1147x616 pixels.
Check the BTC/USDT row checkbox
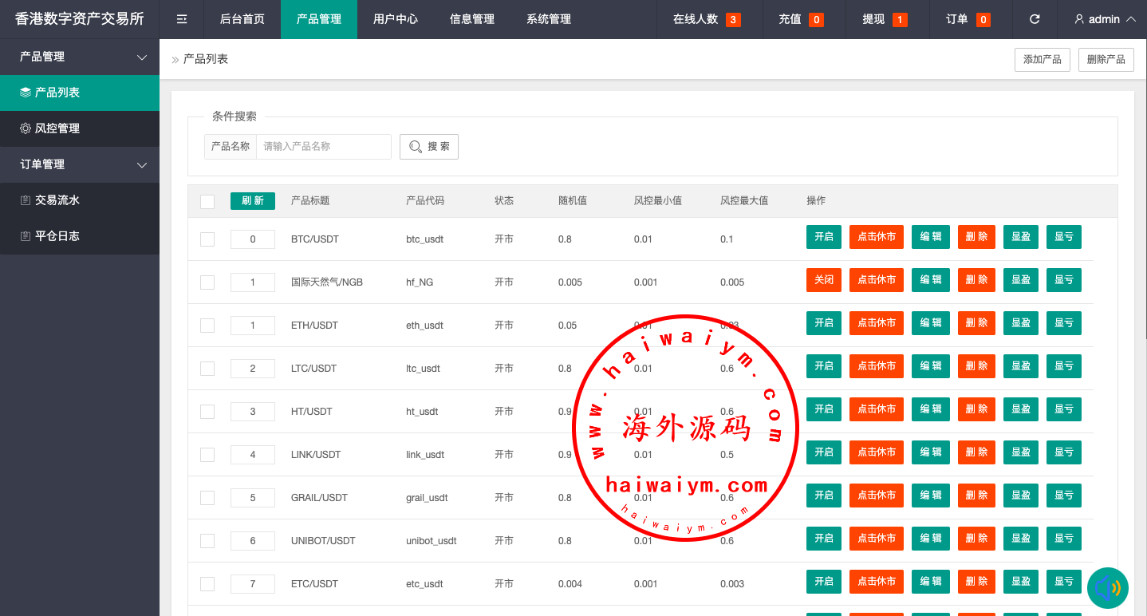(207, 239)
